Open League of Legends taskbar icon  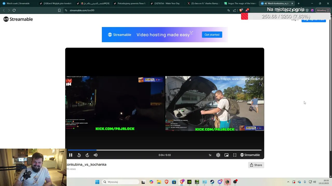point(227,182)
